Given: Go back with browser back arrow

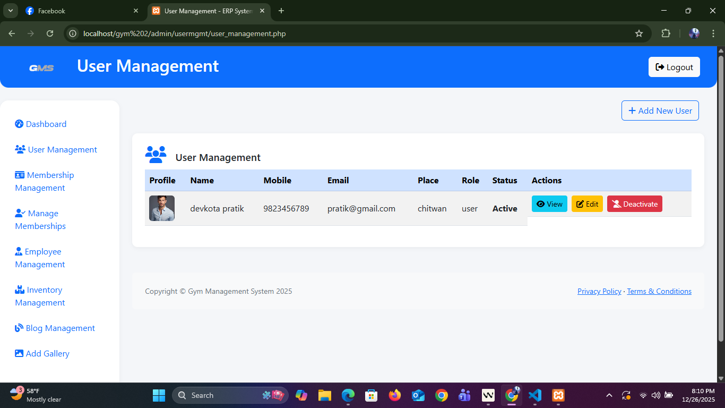Looking at the screenshot, I should tap(12, 33).
